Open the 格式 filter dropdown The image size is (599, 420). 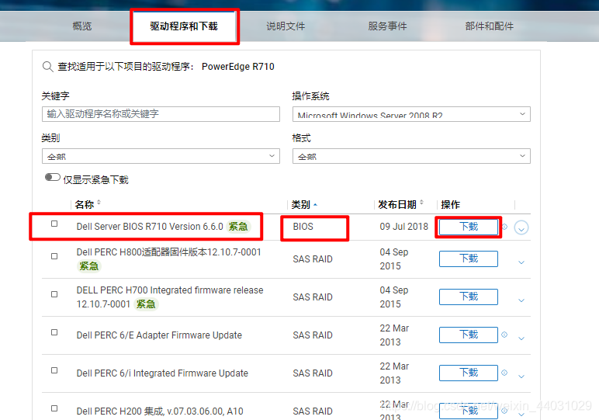click(x=411, y=156)
